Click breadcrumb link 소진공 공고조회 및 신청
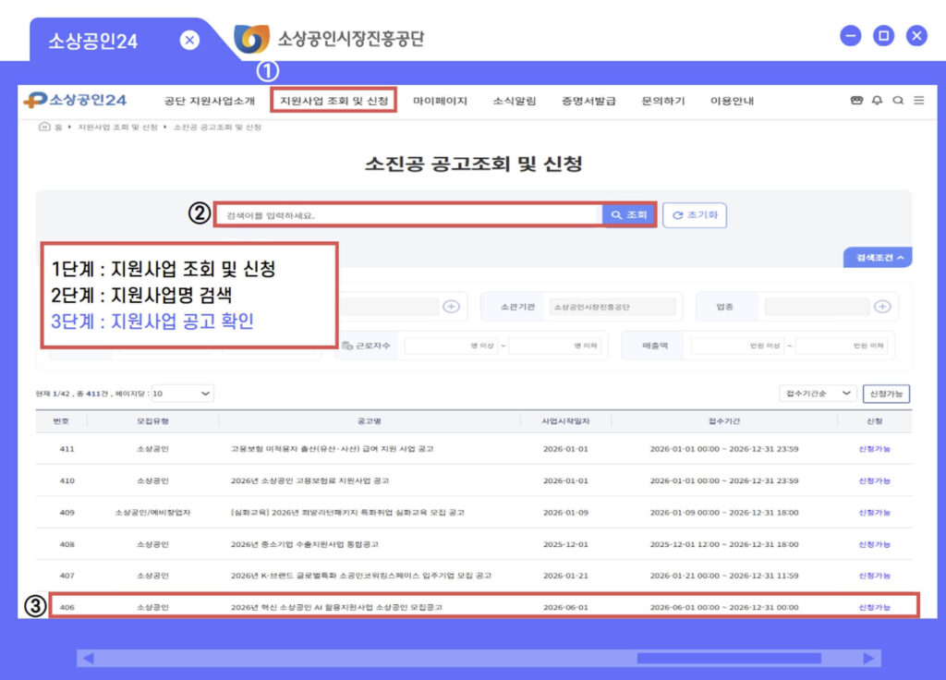 pyautogui.click(x=217, y=127)
